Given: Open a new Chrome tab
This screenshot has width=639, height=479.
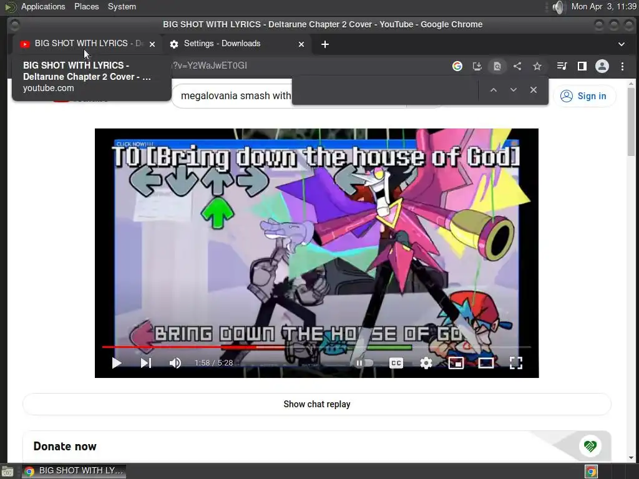Looking at the screenshot, I should [x=324, y=44].
